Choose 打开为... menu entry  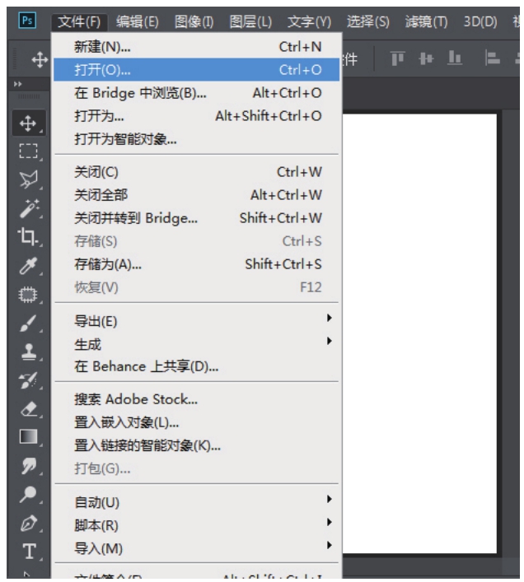[196, 116]
